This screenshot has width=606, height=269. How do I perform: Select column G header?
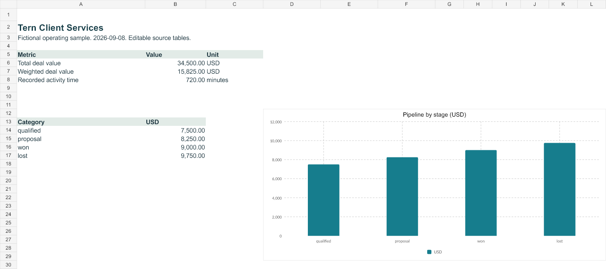[x=450, y=4]
